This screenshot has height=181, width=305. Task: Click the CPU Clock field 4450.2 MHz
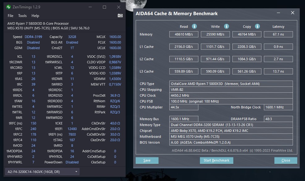[231, 95]
